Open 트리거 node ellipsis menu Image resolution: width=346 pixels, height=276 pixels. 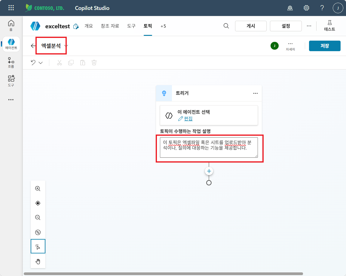click(255, 93)
